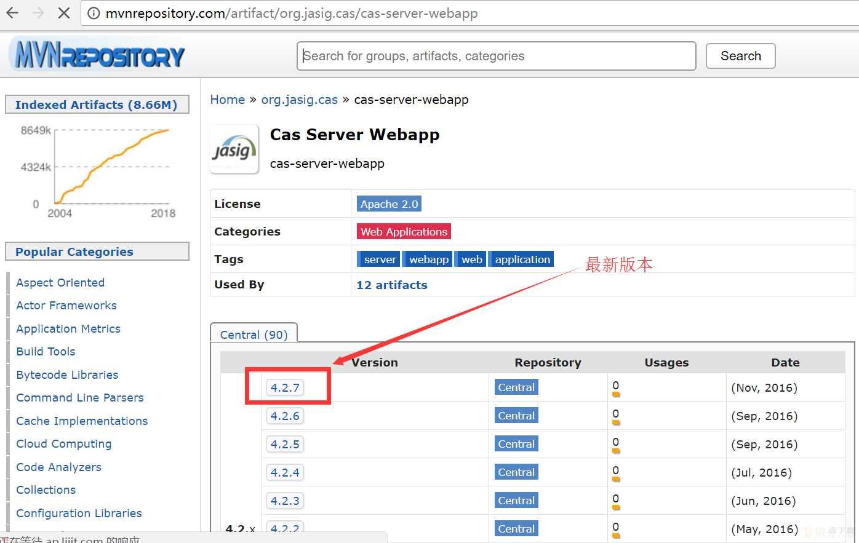Image resolution: width=859 pixels, height=543 pixels.
Task: Open the org.jasig.cas breadcrumb link
Action: pos(299,100)
